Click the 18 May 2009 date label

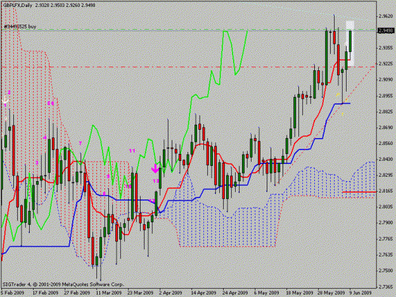pyautogui.click(x=299, y=293)
